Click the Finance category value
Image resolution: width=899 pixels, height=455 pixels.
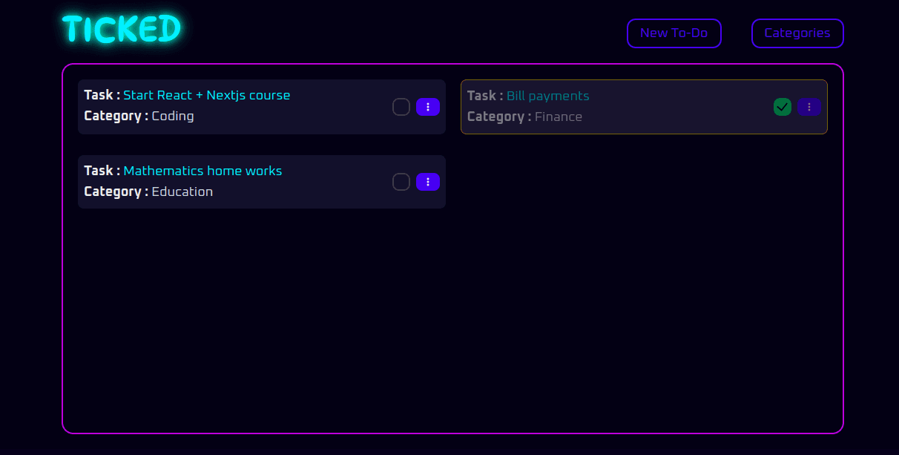(558, 117)
